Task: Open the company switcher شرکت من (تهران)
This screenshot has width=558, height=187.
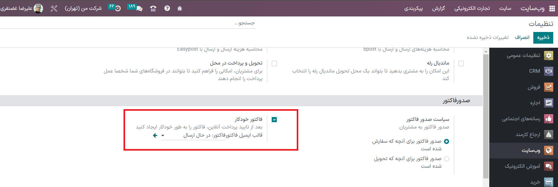Action: [x=83, y=9]
